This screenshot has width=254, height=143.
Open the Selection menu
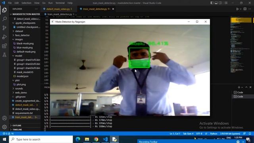pyautogui.click(x=27, y=3)
